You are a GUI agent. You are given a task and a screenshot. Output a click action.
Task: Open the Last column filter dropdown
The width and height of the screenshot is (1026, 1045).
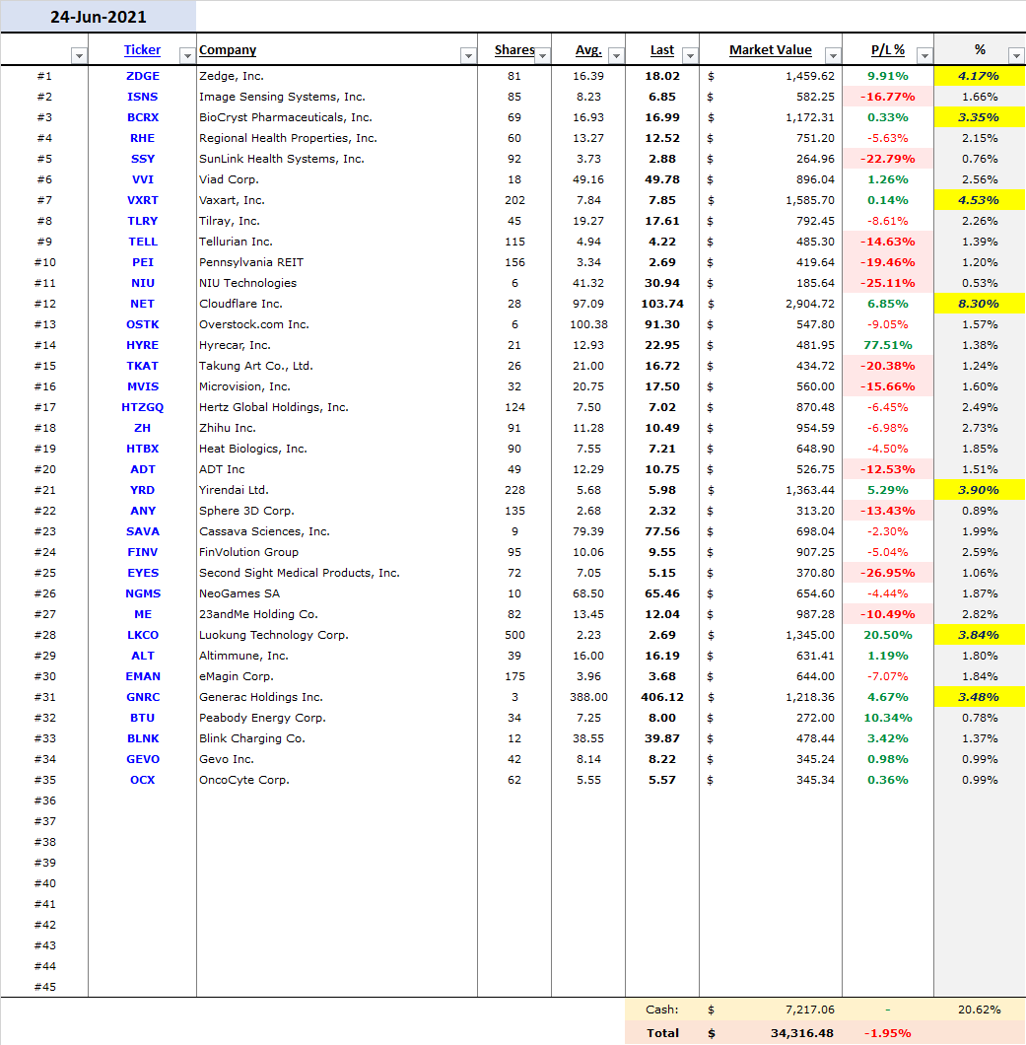tap(690, 55)
